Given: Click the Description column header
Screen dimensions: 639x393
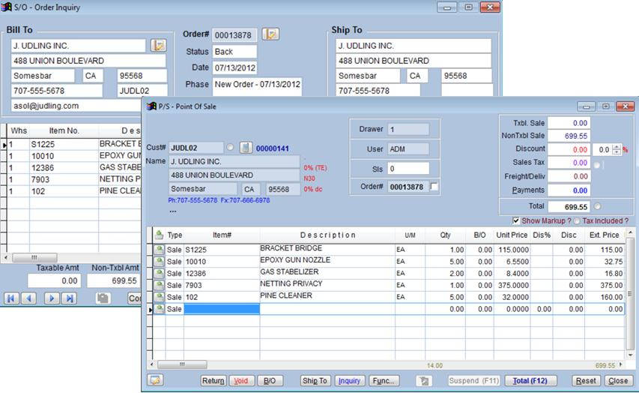Looking at the screenshot, I should [x=327, y=235].
